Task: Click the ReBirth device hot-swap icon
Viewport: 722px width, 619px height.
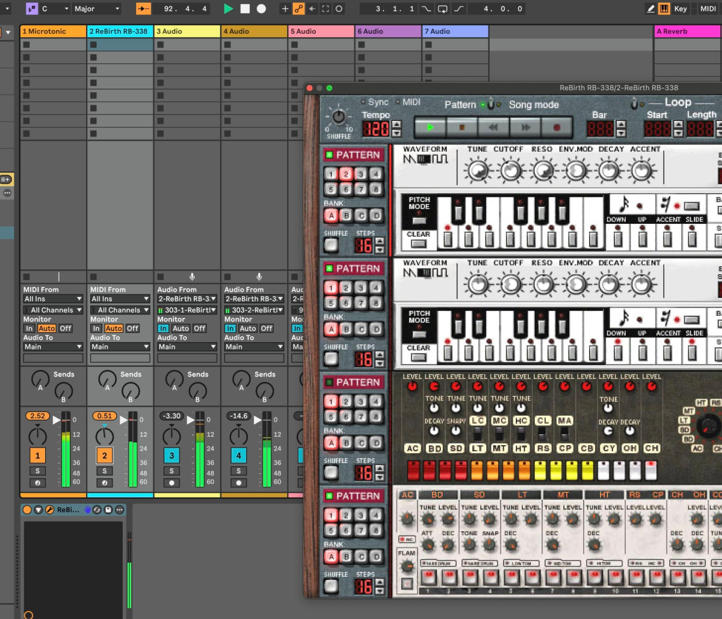Action: (97, 510)
